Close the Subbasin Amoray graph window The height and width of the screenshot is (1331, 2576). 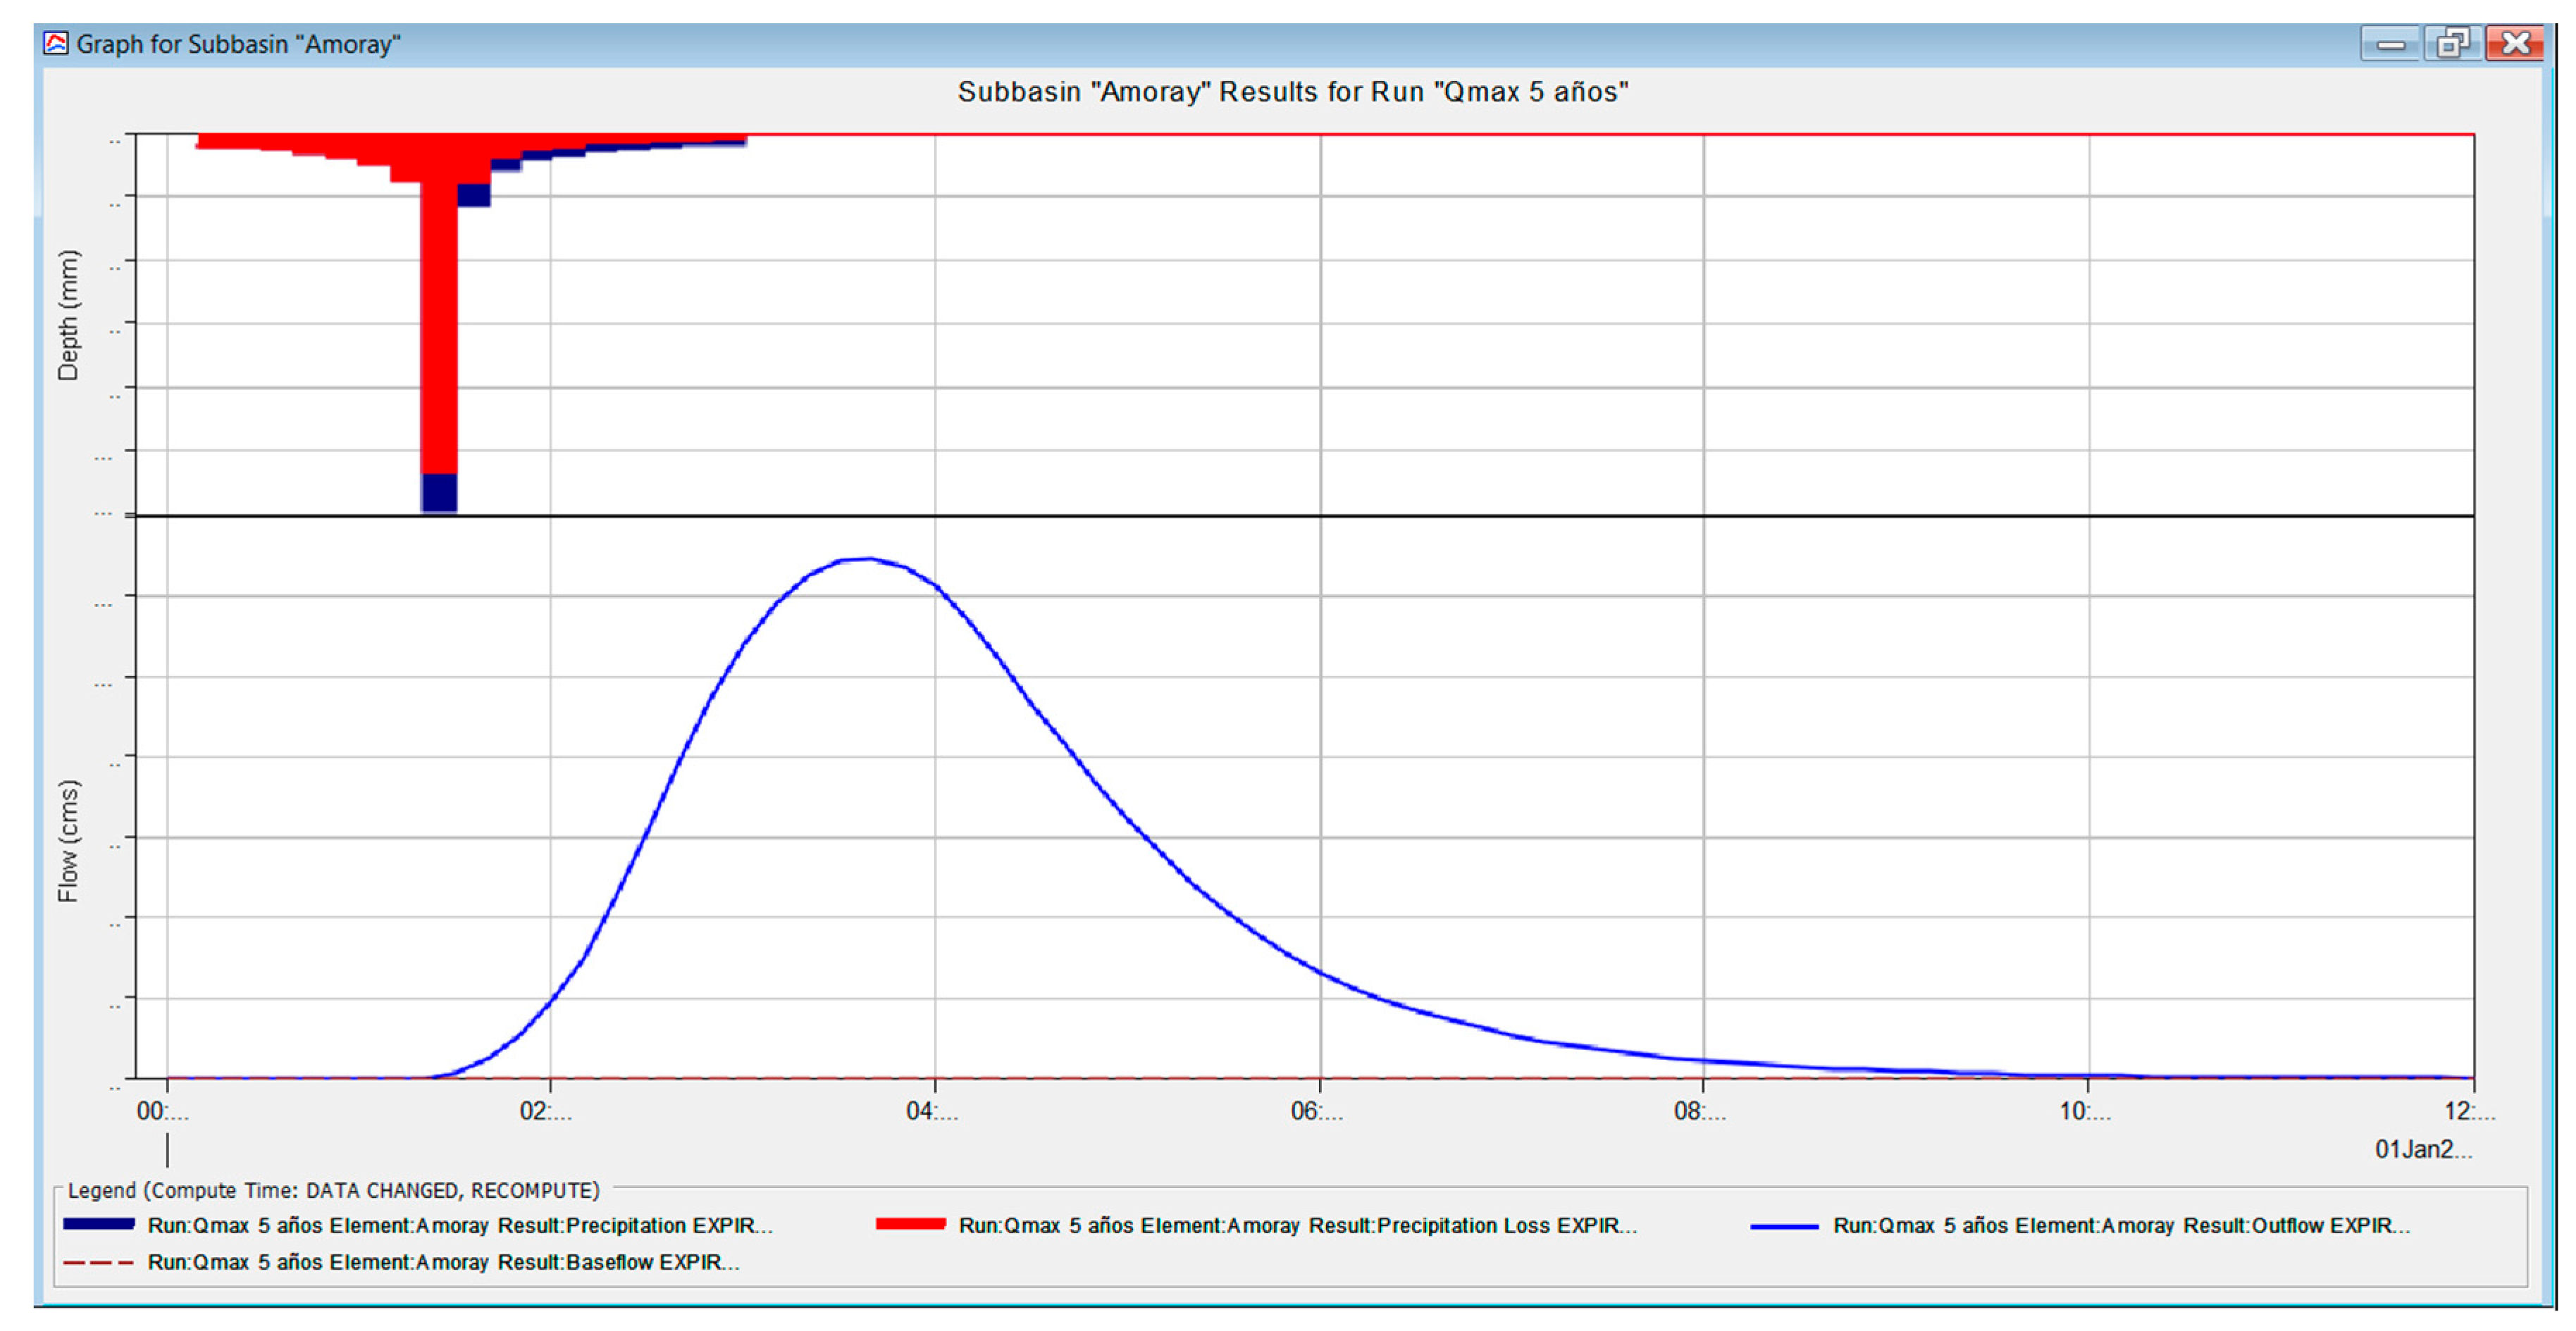[x=2515, y=44]
